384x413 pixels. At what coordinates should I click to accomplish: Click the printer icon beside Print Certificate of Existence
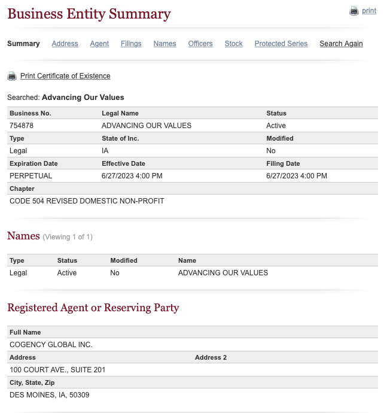click(x=12, y=76)
